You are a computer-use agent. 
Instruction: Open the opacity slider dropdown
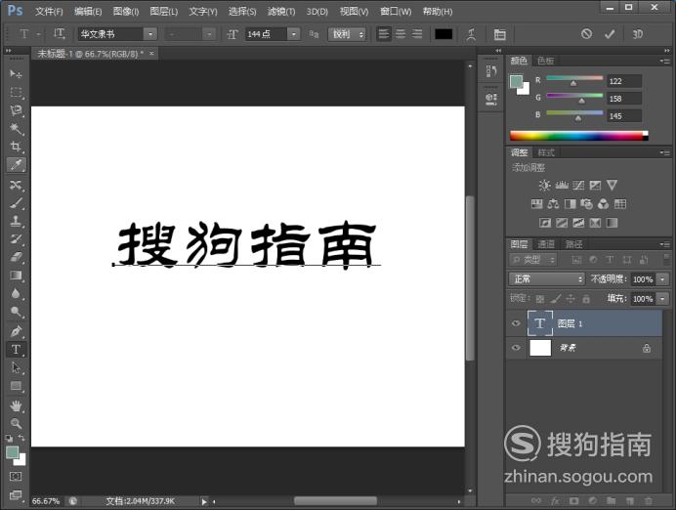point(663,279)
